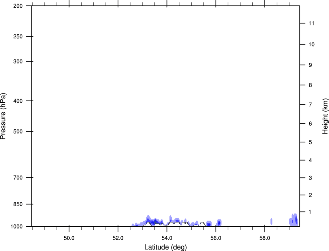Click the 7 km height label
The image size is (329, 251).
310,105
